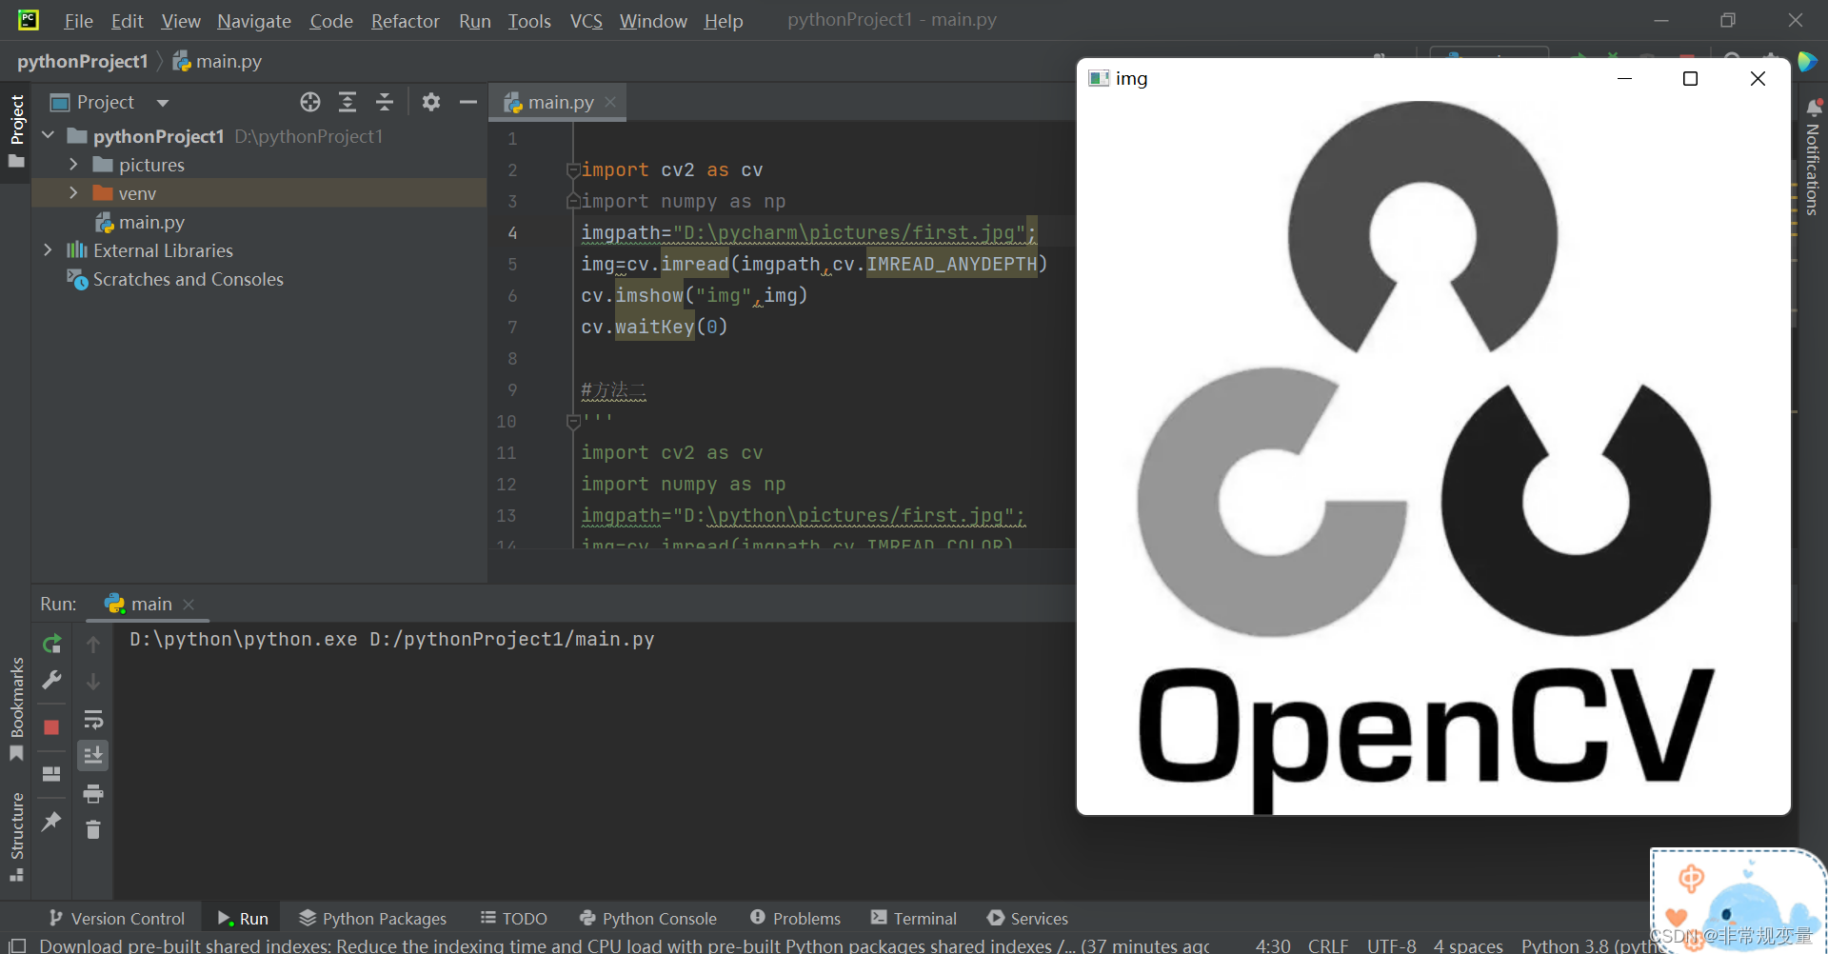Click the print icon in Run panel
The height and width of the screenshot is (954, 1828).
pyautogui.click(x=93, y=793)
